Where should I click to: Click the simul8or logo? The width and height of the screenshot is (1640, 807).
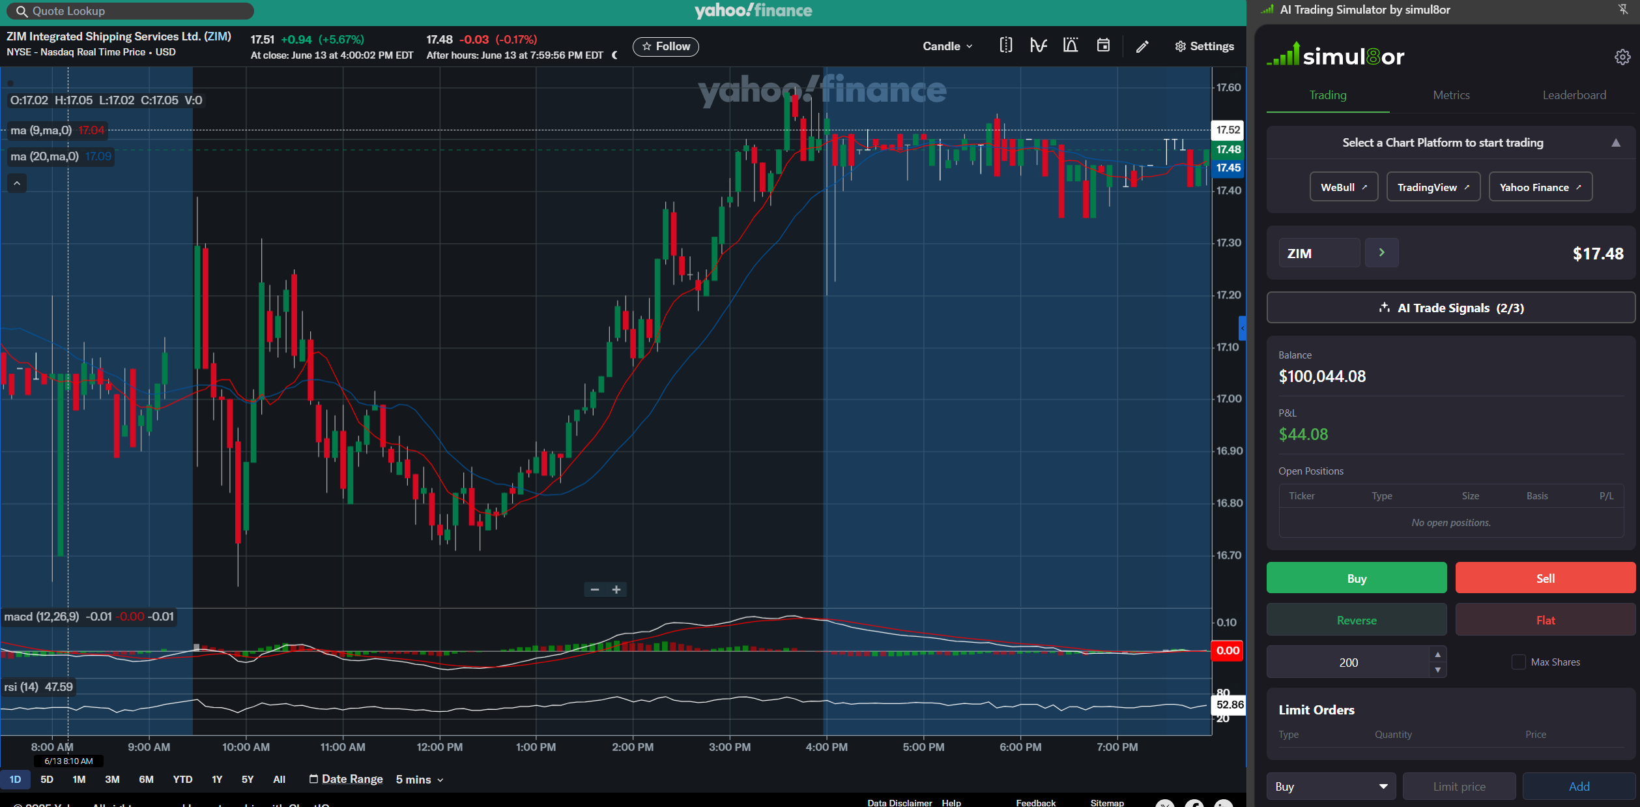coord(1335,55)
